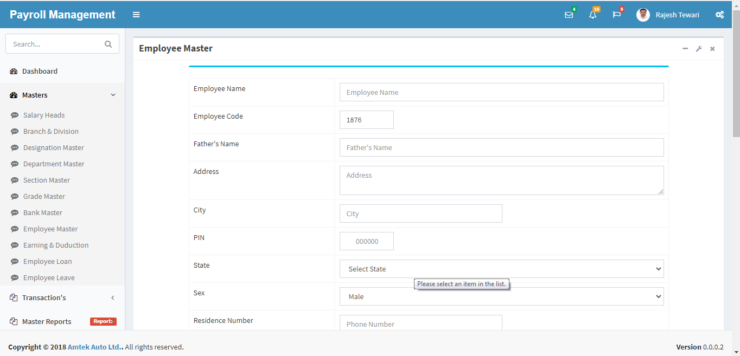Go to the Dashboard page
Viewport: 740px width, 356px height.
40,71
